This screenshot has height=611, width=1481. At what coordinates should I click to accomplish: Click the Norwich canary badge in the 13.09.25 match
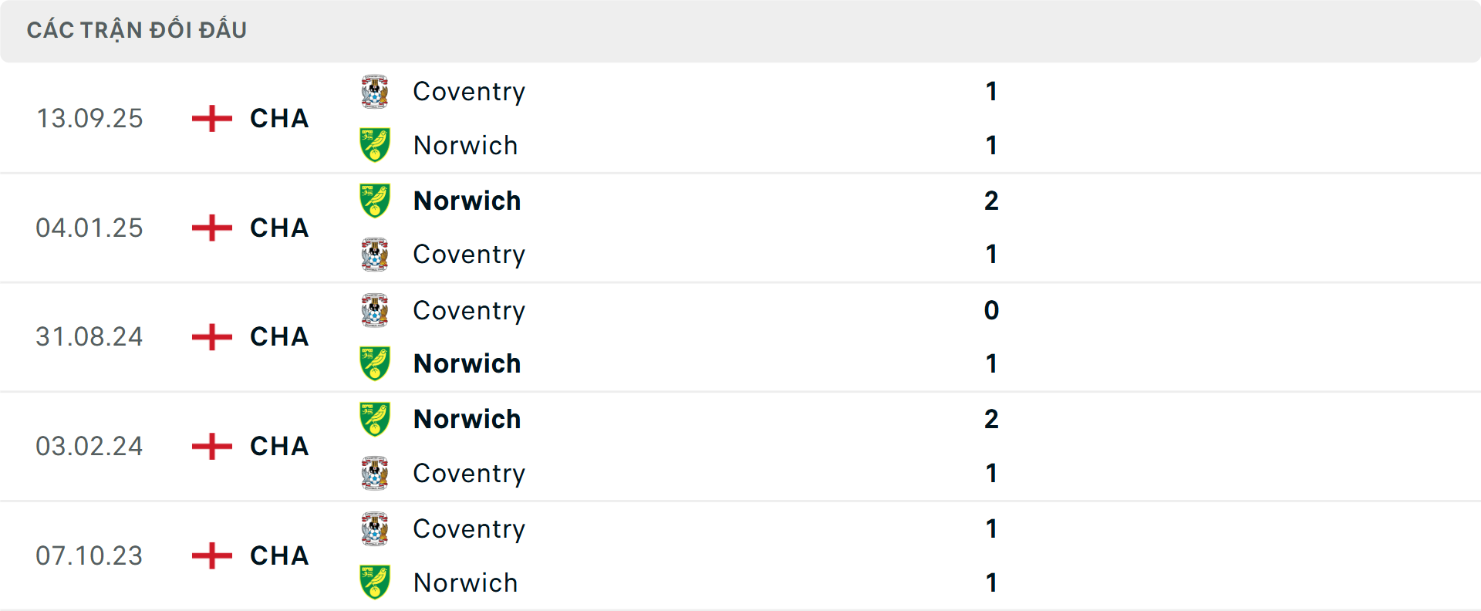[375, 144]
